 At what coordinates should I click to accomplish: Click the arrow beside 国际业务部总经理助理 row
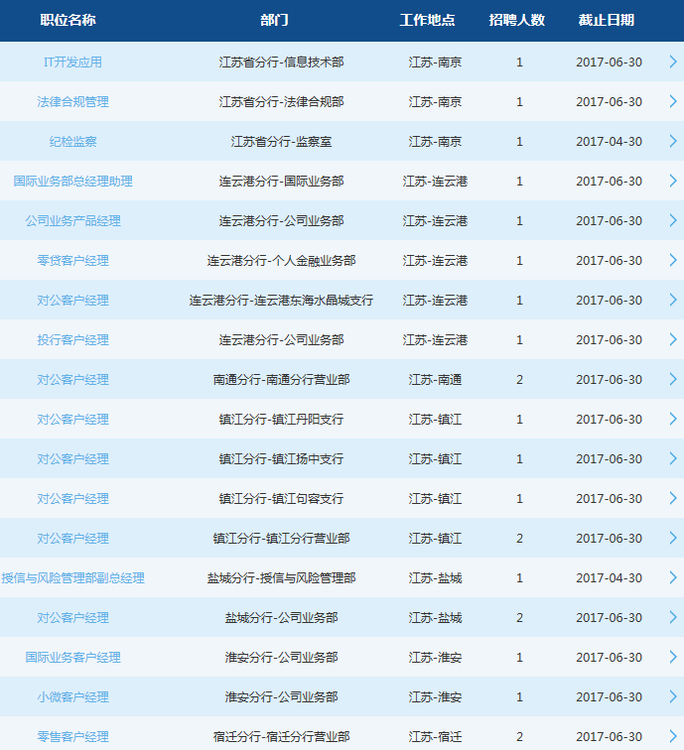pos(672,181)
